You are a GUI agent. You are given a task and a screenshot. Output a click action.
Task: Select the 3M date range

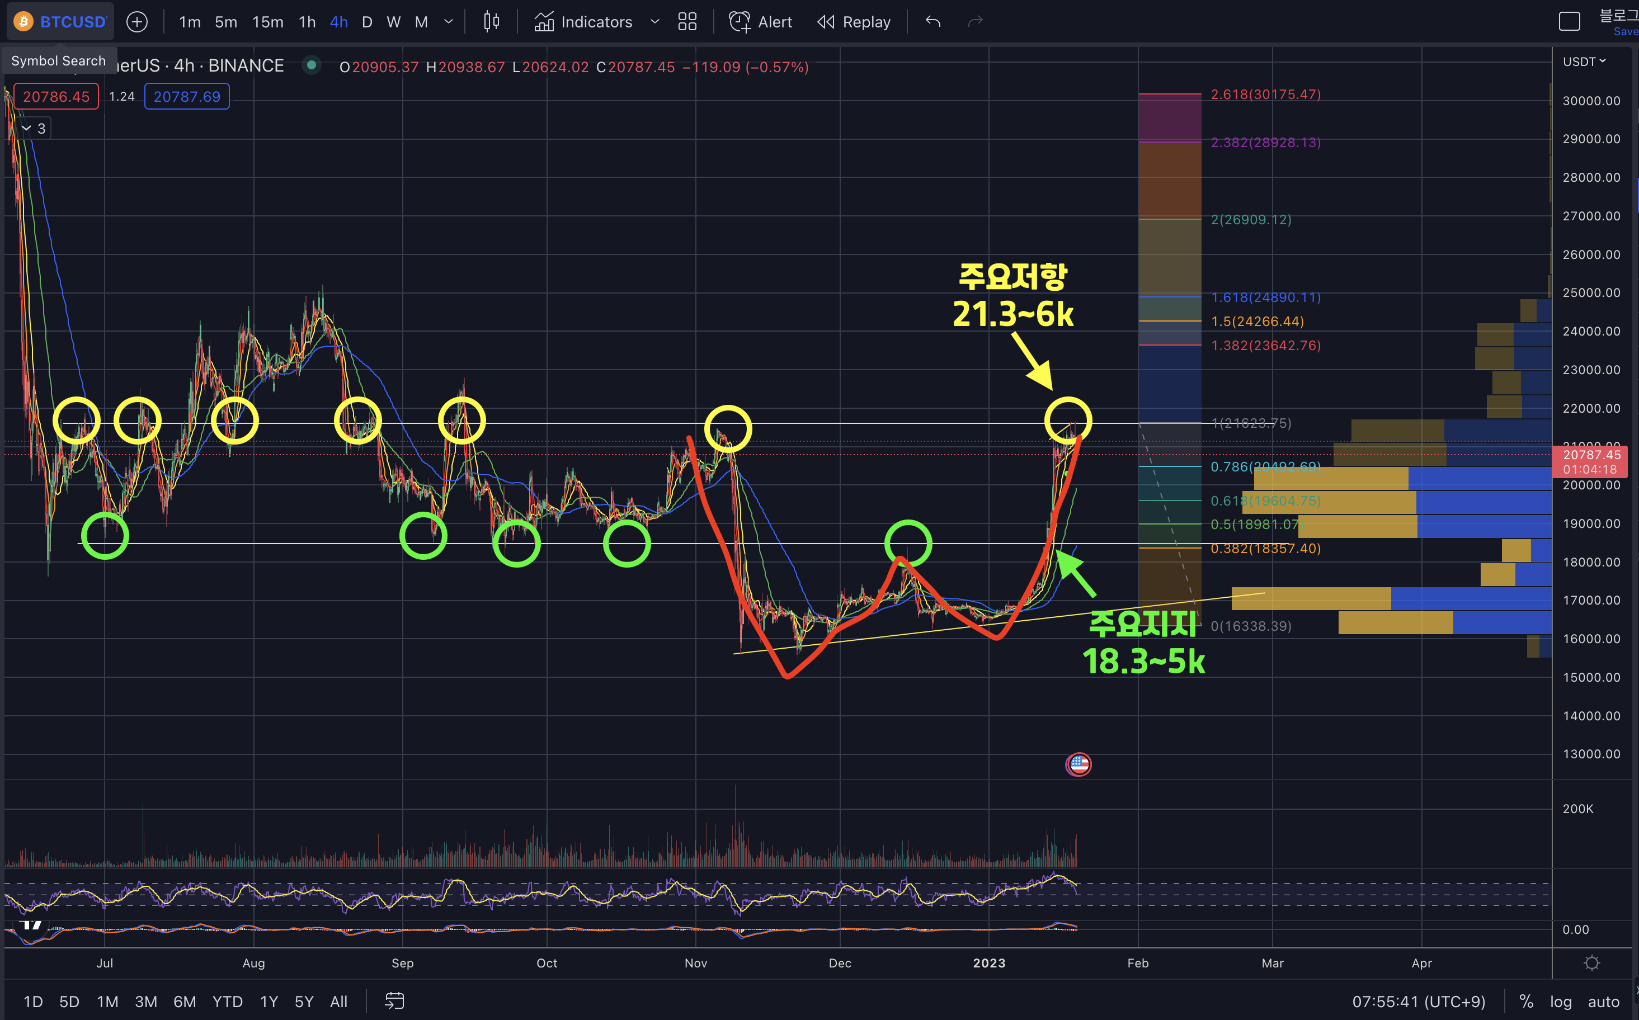pyautogui.click(x=146, y=1002)
